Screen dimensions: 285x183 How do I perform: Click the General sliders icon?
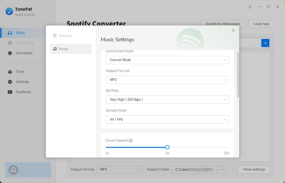55,36
